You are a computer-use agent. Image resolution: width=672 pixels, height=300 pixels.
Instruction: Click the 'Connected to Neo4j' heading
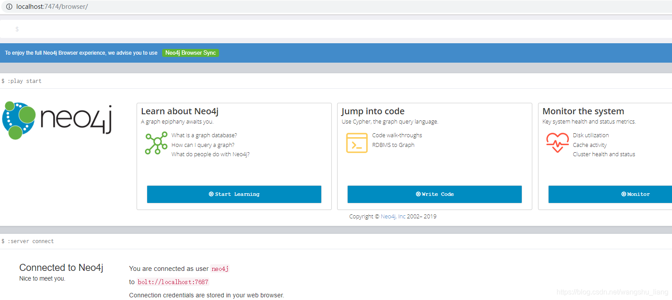pos(61,267)
